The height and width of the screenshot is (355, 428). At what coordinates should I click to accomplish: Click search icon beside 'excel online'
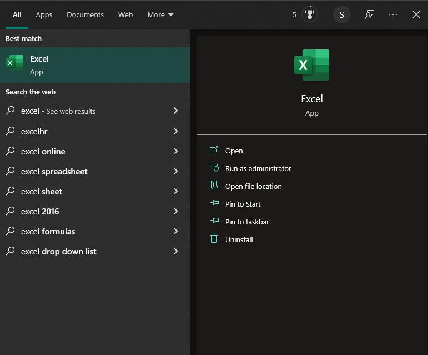coord(10,151)
